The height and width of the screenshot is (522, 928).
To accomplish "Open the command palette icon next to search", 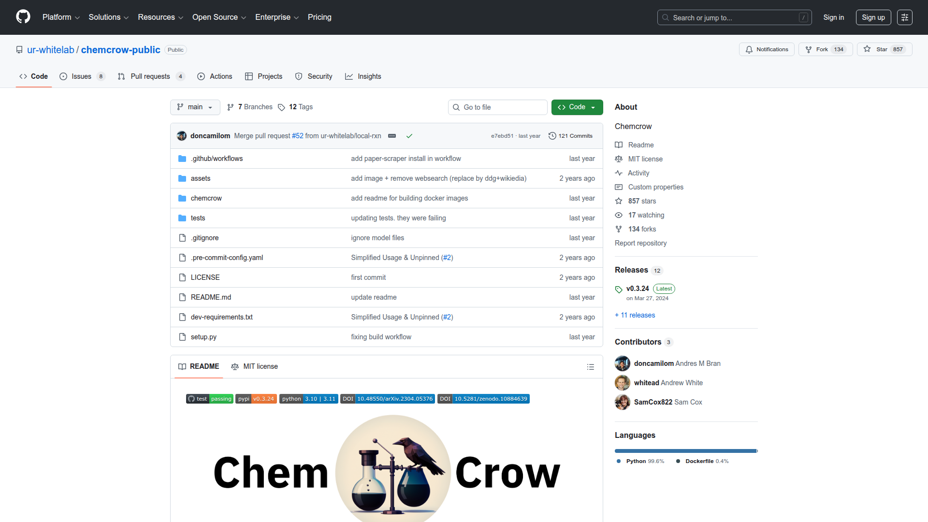I will tap(905, 17).
